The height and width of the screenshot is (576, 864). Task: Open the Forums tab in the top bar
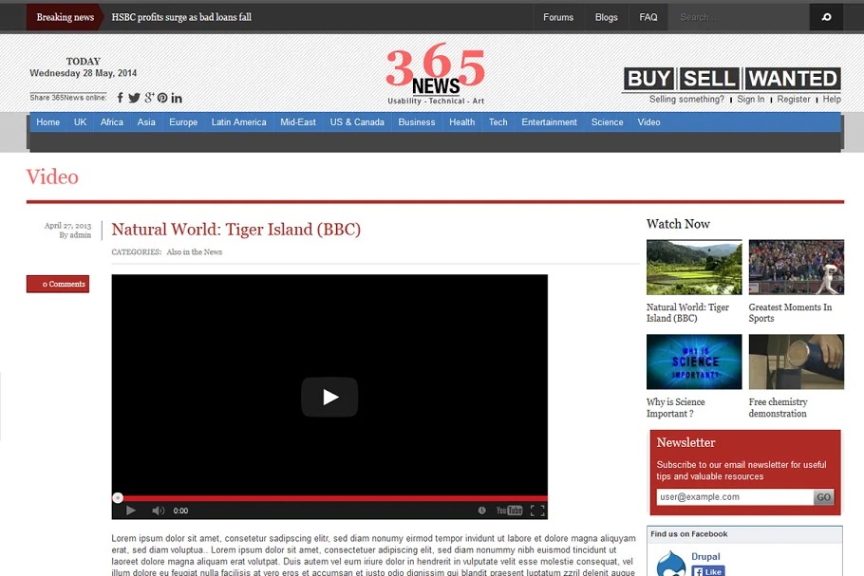(x=558, y=17)
